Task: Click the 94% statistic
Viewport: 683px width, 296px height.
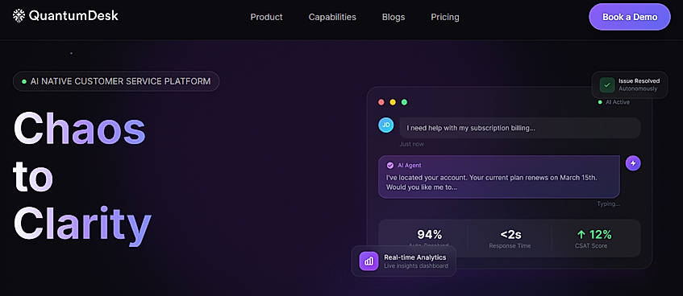Action: point(430,235)
